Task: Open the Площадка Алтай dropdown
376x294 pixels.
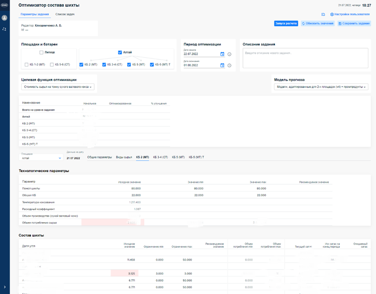Action: [x=41, y=158]
